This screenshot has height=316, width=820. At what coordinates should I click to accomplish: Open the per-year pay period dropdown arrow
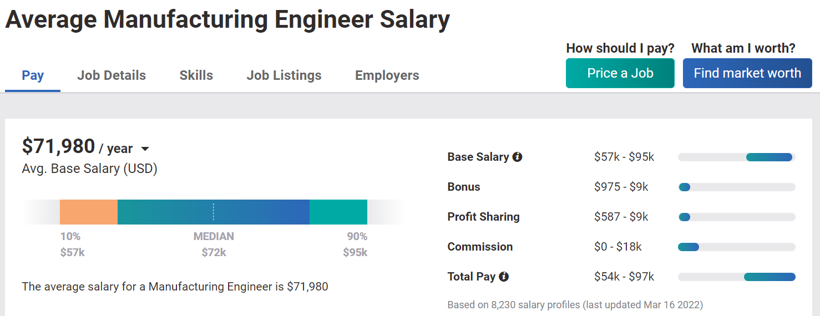pyautogui.click(x=145, y=149)
